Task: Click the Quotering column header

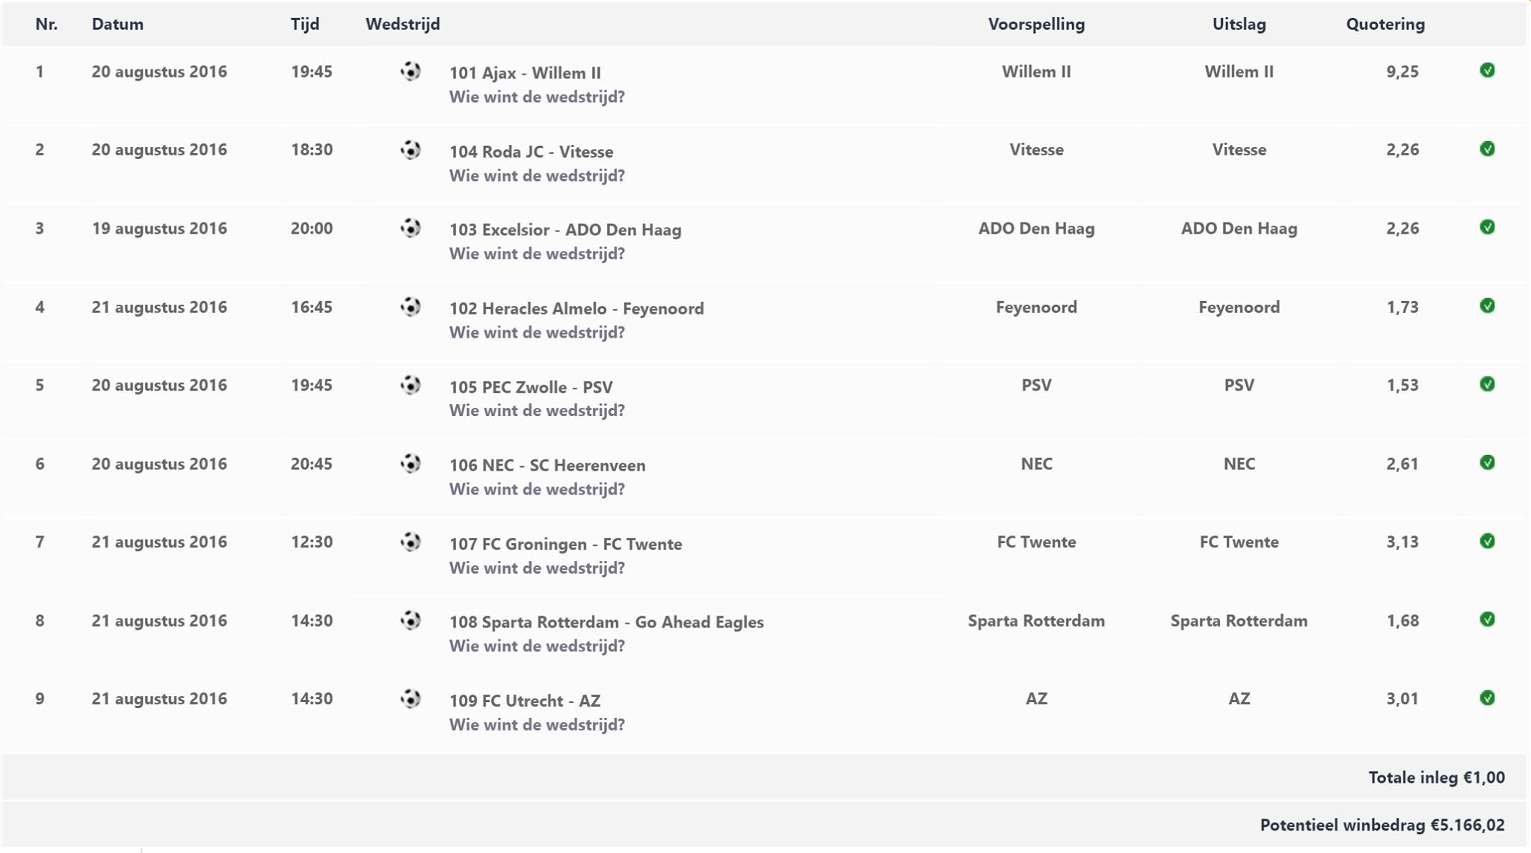Action: pyautogui.click(x=1385, y=25)
